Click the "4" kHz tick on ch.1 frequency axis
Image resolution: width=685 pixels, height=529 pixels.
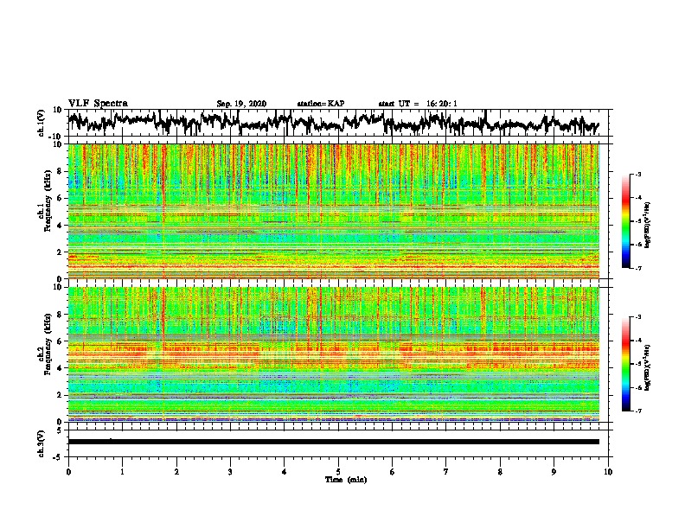click(60, 226)
